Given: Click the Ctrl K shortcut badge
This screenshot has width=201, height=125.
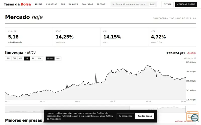Looking at the screenshot, I should (152, 4).
